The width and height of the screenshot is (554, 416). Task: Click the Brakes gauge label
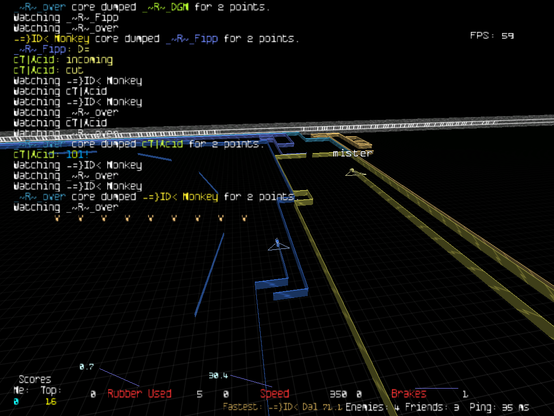tap(409, 394)
